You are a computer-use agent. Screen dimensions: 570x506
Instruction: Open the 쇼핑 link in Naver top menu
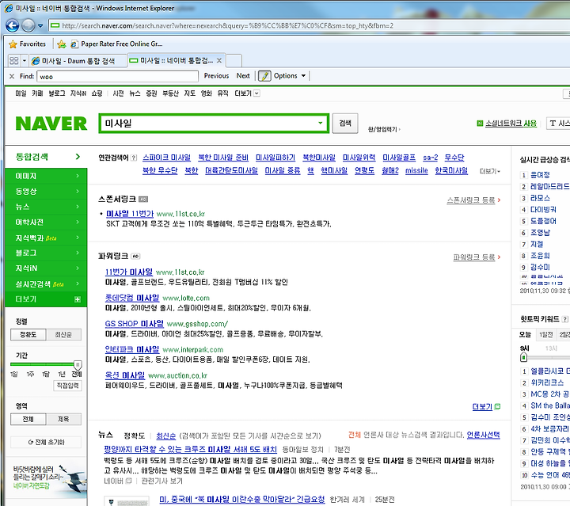(x=97, y=93)
